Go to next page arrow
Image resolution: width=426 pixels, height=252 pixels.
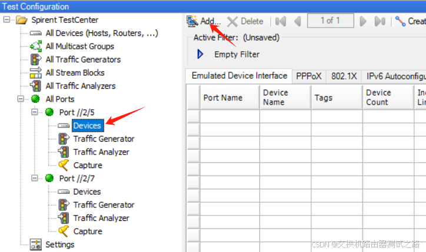[362, 21]
